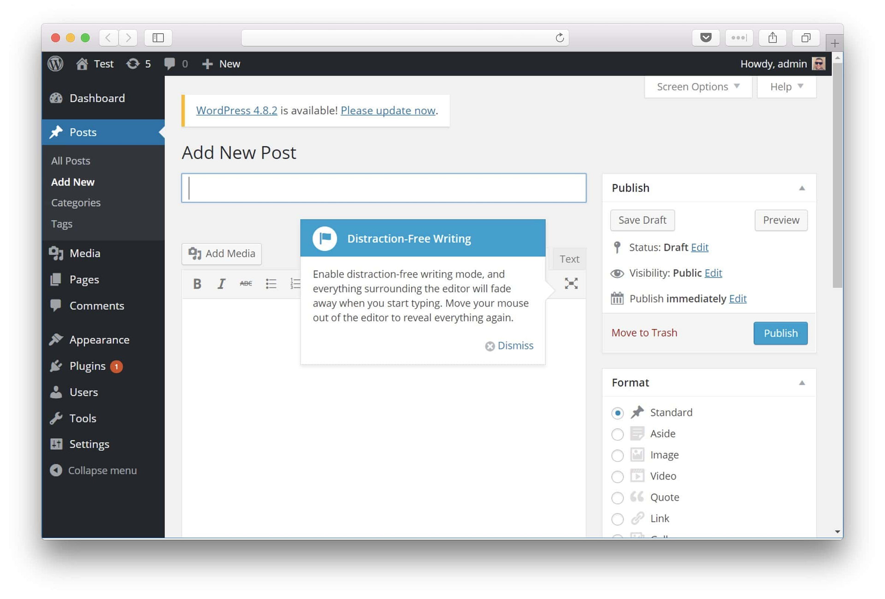Open the WordPress 4.8.2 link
Screen dimensions: 885x599
click(x=236, y=111)
